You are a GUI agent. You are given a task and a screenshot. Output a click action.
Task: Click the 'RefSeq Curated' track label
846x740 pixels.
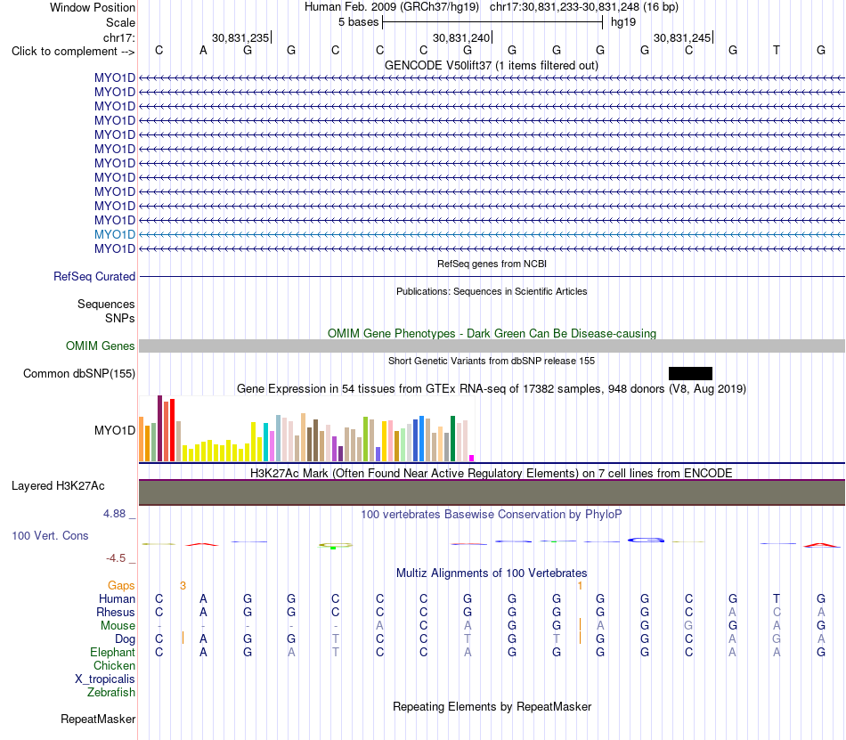[x=94, y=276]
